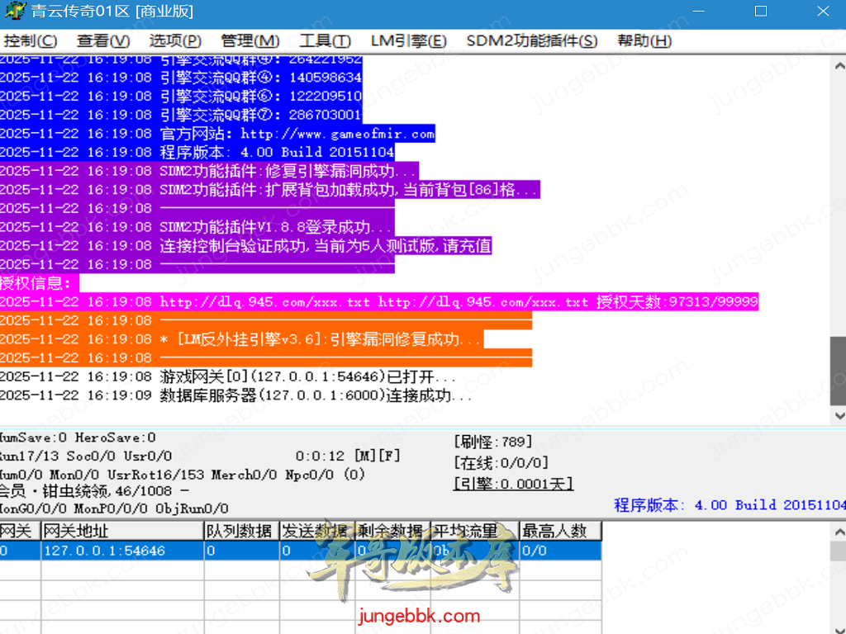846x634 pixels.
Task: Click the 最高人数 column header
Action: click(x=559, y=531)
